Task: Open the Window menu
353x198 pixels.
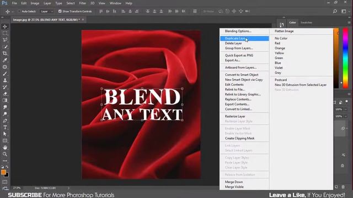Action: click(115, 3)
